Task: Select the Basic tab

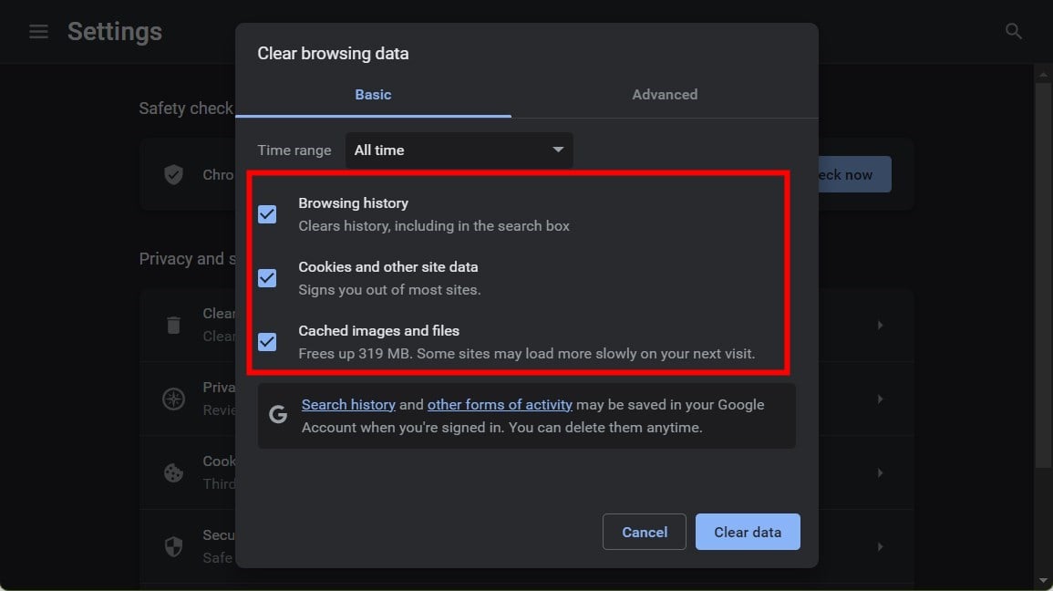Action: [373, 95]
